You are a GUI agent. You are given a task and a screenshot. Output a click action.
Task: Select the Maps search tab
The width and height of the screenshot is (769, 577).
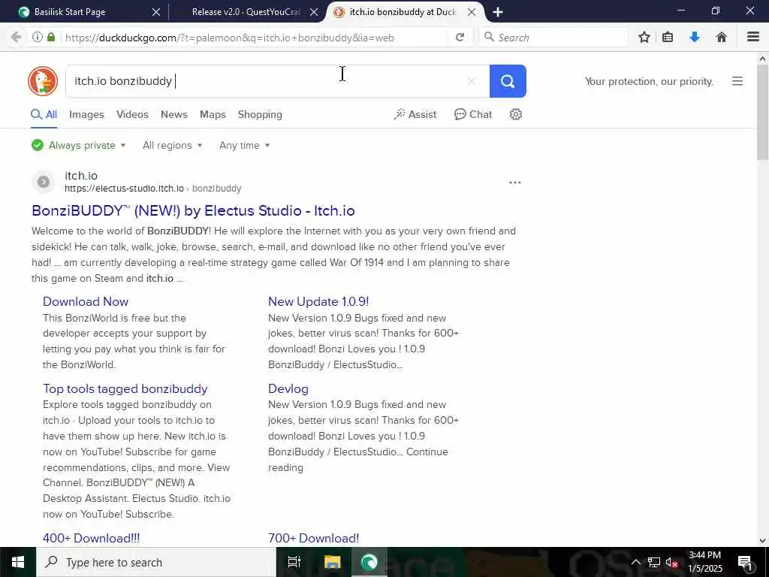click(x=213, y=114)
